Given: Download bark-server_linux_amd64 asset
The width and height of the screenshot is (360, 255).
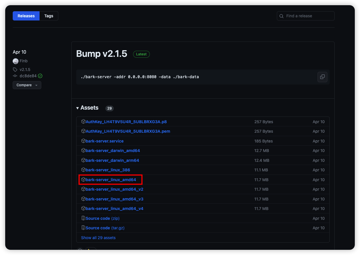Looking at the screenshot, I should [111, 180].
